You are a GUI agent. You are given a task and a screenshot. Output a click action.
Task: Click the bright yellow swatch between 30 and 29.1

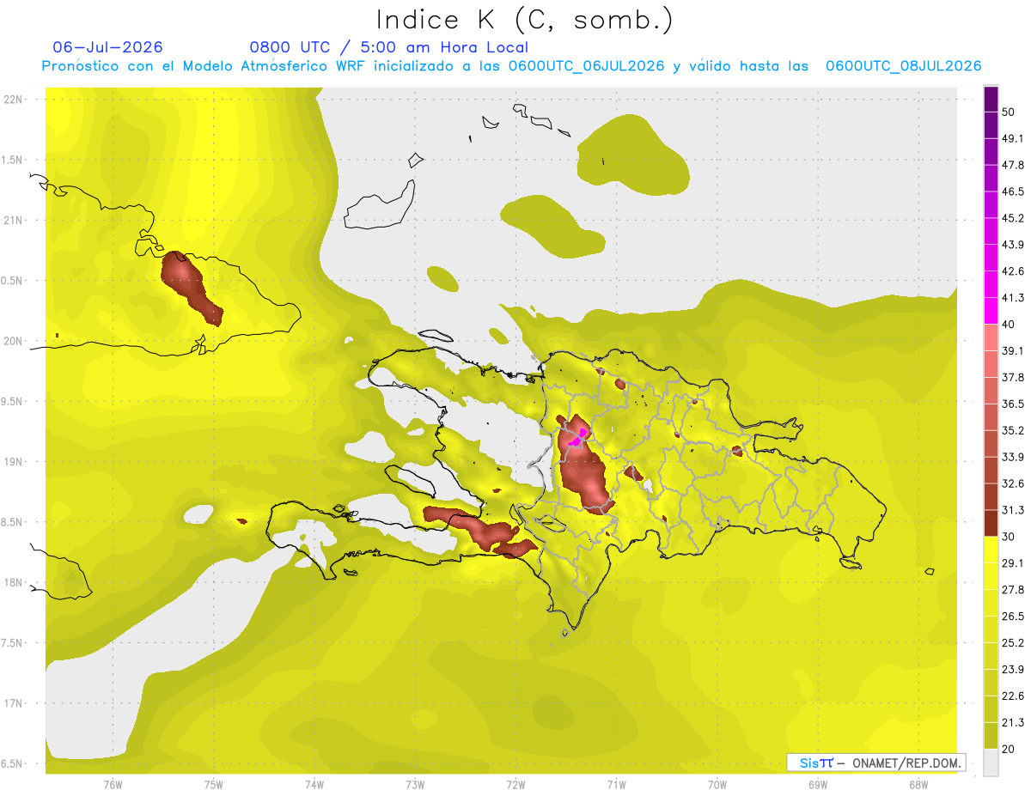(991, 550)
